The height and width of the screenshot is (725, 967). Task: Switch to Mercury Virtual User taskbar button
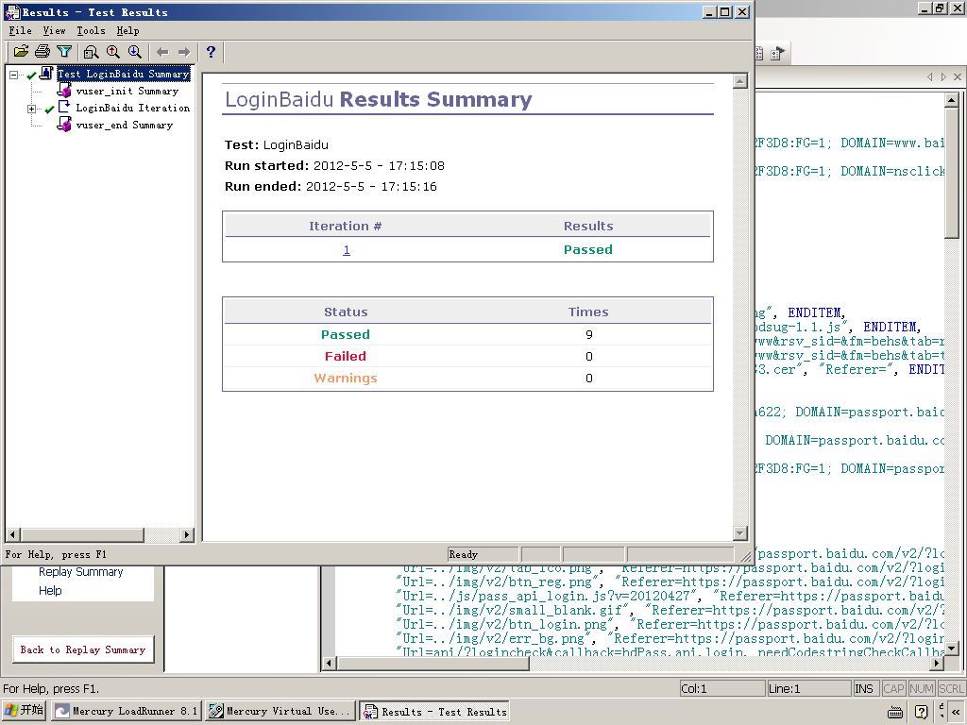[280, 711]
